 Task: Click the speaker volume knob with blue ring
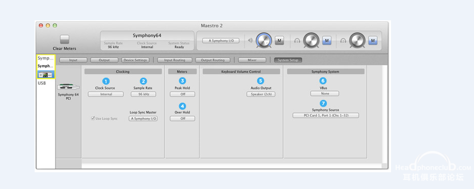coord(264,41)
